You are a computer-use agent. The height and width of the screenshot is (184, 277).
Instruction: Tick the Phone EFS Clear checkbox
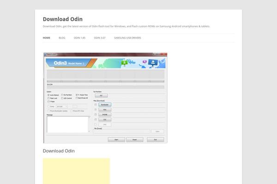pos(72,111)
